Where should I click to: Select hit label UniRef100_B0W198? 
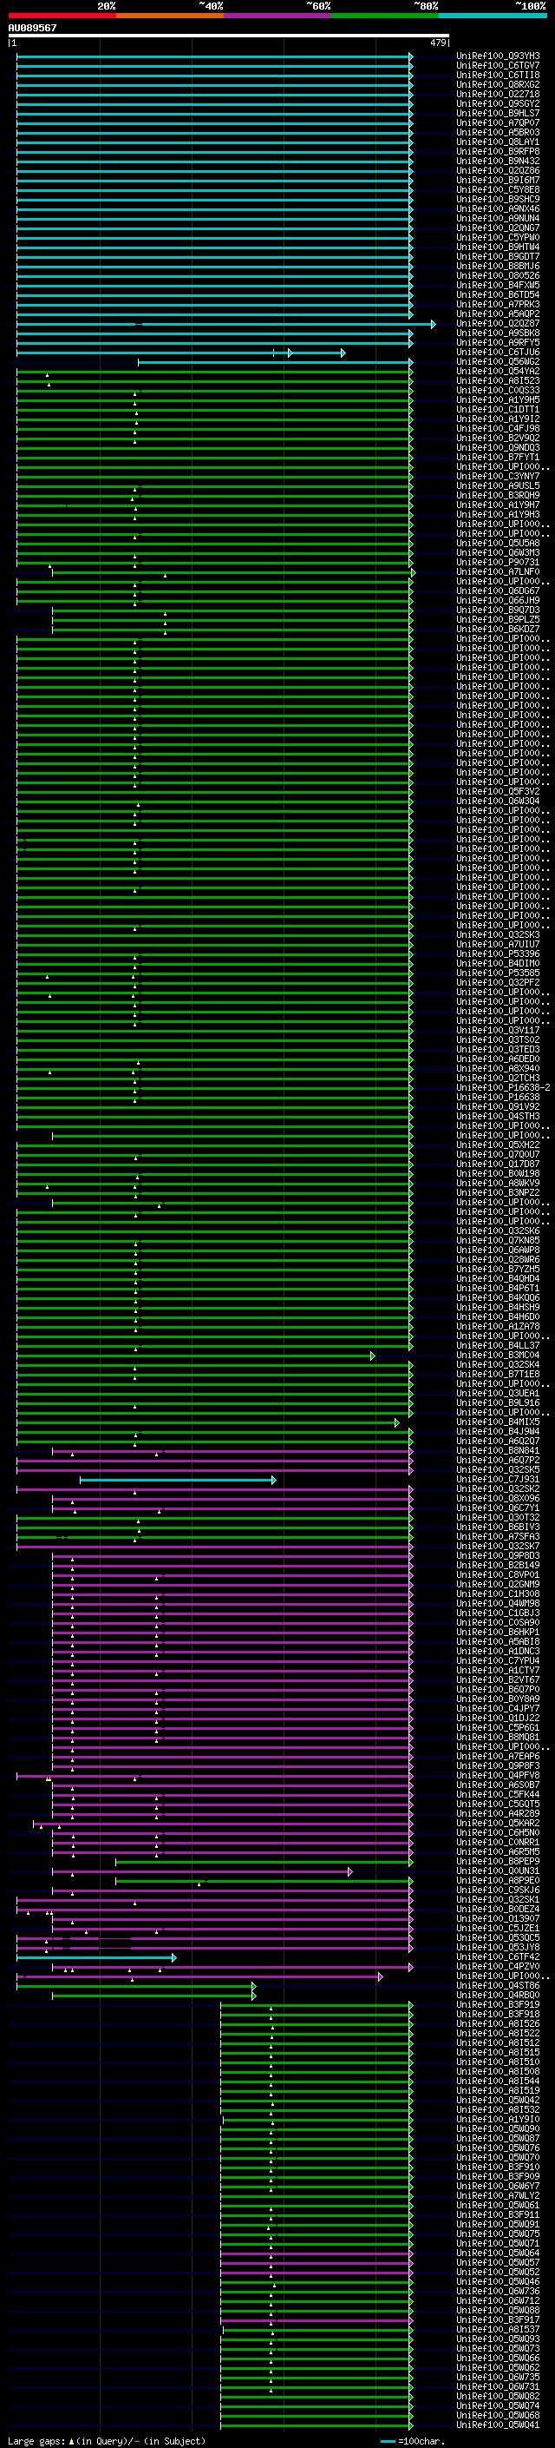pos(498,1174)
